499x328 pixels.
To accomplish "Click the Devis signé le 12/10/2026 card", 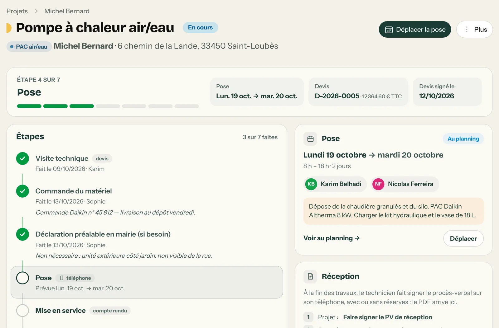I will (447, 92).
